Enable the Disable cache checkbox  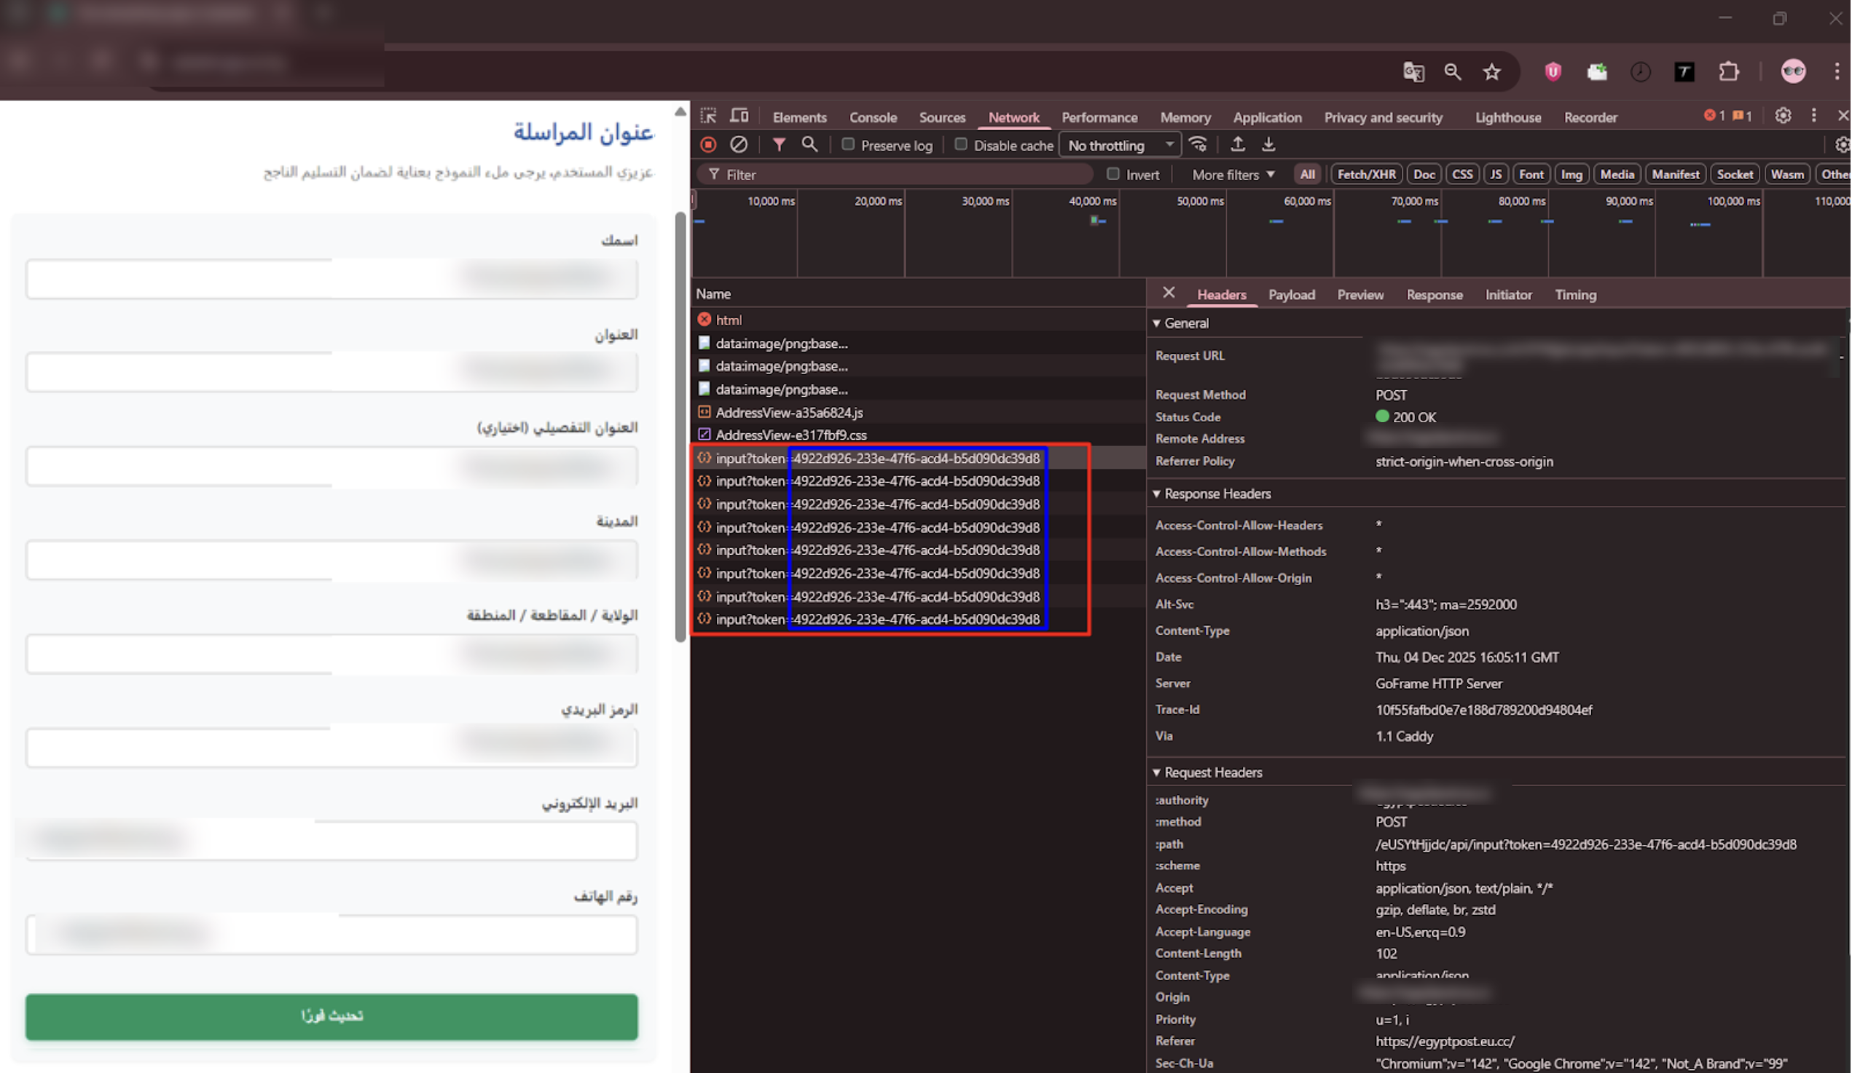click(x=961, y=145)
